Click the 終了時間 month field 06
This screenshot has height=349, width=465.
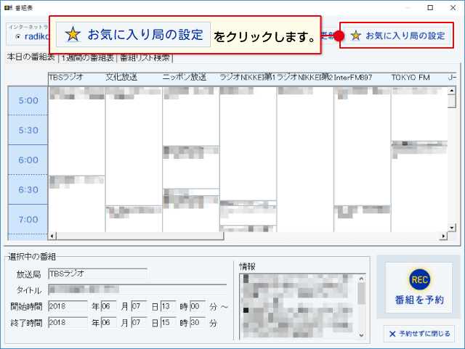(x=108, y=322)
